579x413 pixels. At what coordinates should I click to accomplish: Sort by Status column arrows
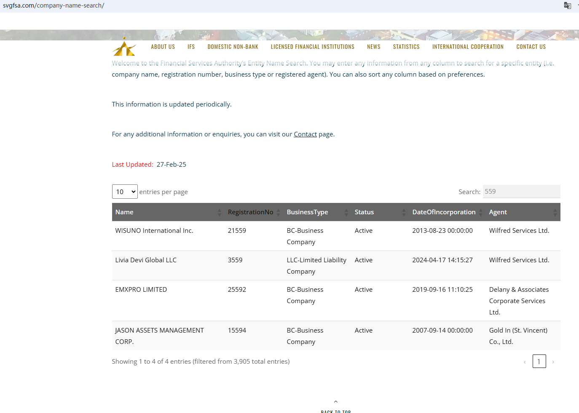404,212
